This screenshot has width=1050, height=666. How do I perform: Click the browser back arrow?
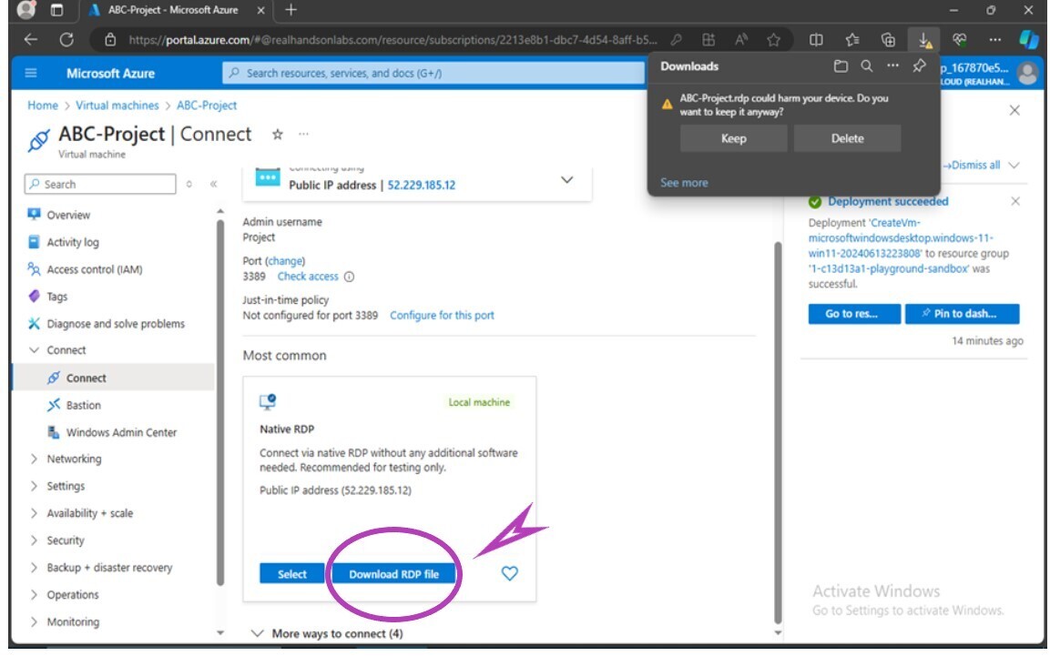pyautogui.click(x=31, y=39)
